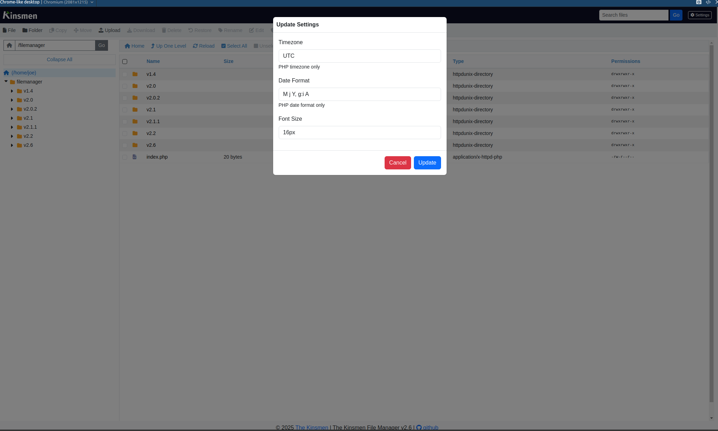Click the Timezone input field

pyautogui.click(x=360, y=56)
